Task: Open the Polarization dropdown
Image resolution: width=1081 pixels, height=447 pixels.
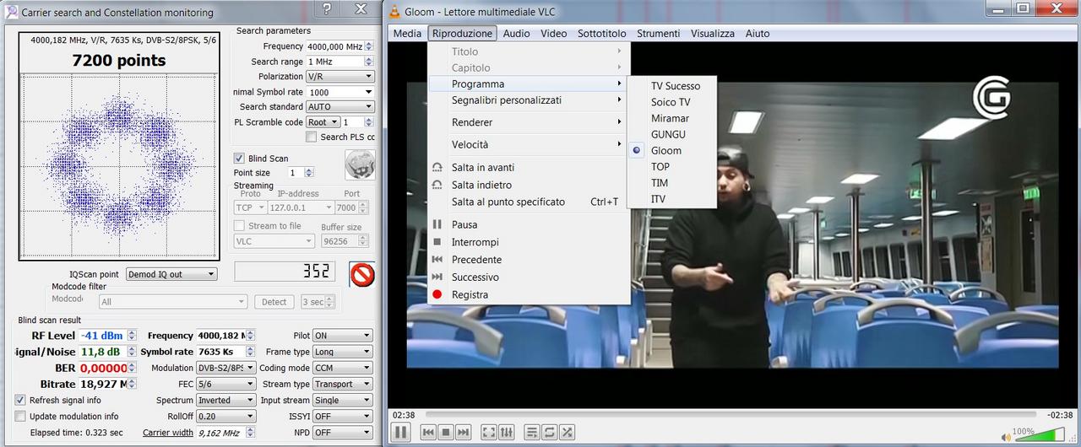Action: pos(340,77)
